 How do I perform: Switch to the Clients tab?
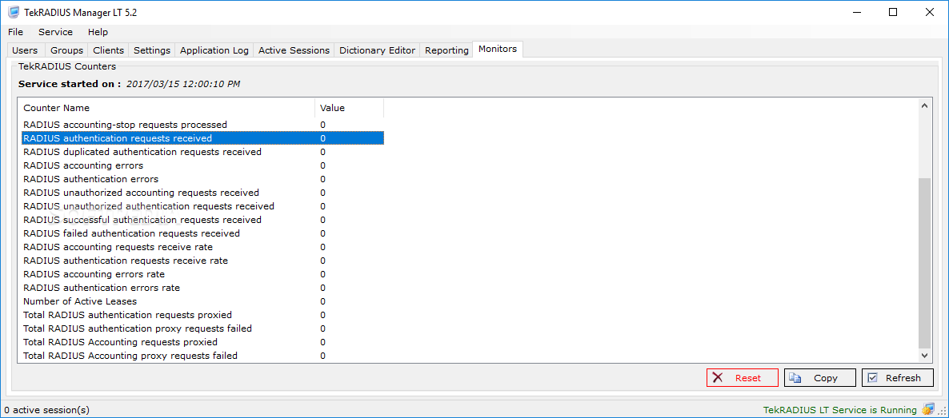tap(108, 51)
